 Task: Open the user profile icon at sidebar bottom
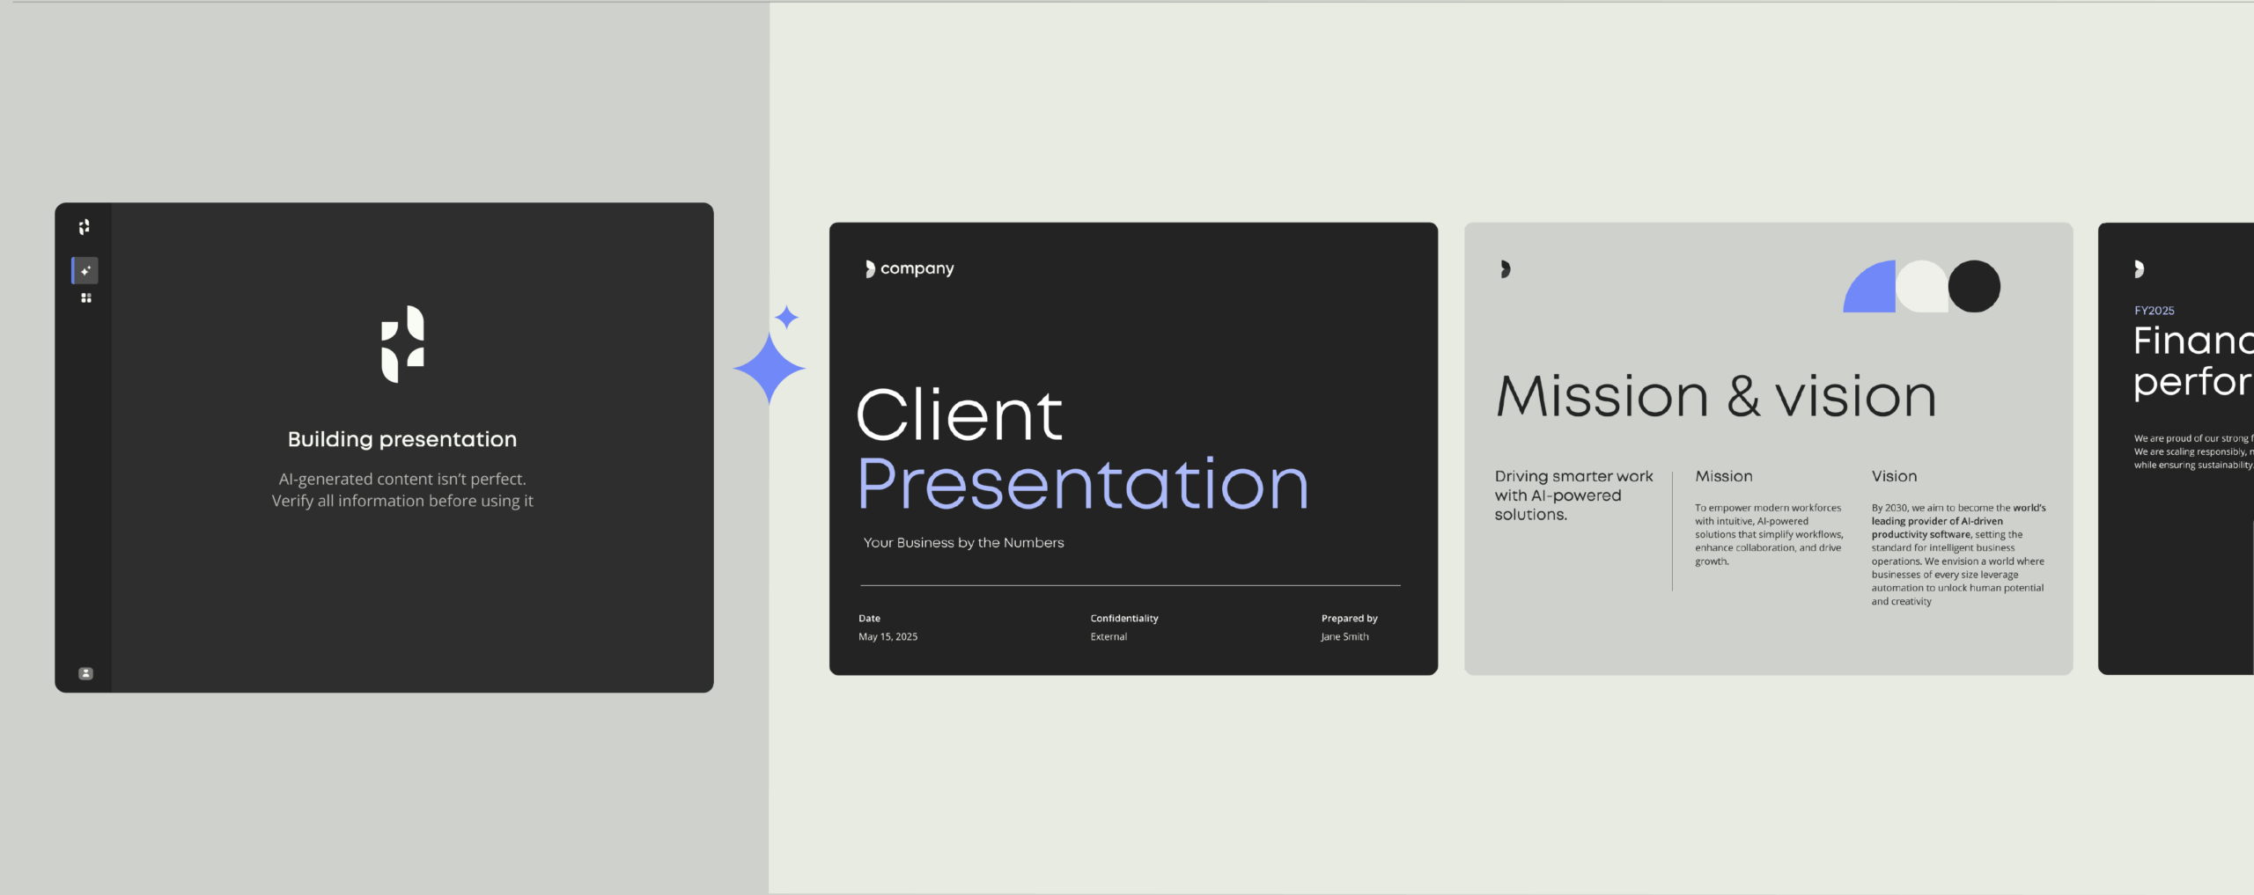tap(85, 673)
